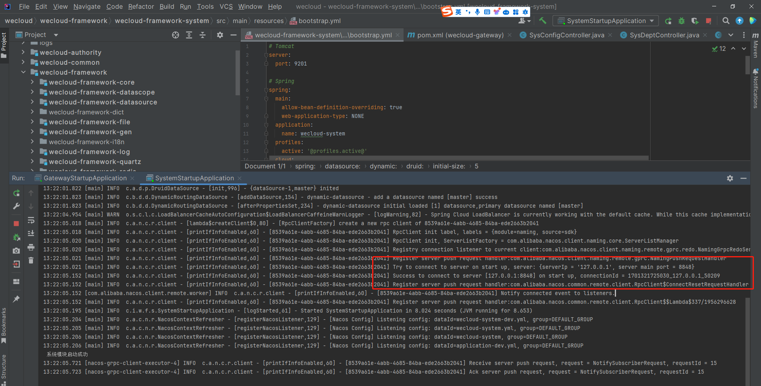Toggle the Maven tool window stripe
The width and height of the screenshot is (761, 386).
pyautogui.click(x=755, y=45)
